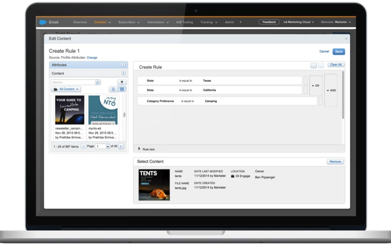Click the search magnifier icon
This screenshot has height=244, width=391.
[98, 82]
